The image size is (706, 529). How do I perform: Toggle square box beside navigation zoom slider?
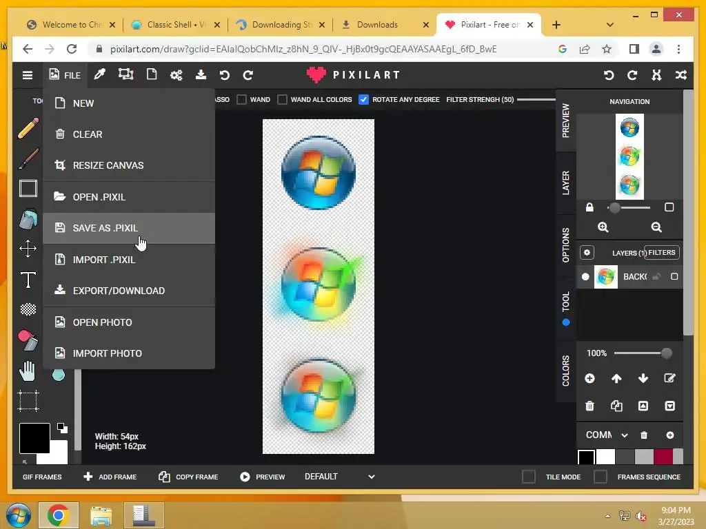[x=669, y=207]
